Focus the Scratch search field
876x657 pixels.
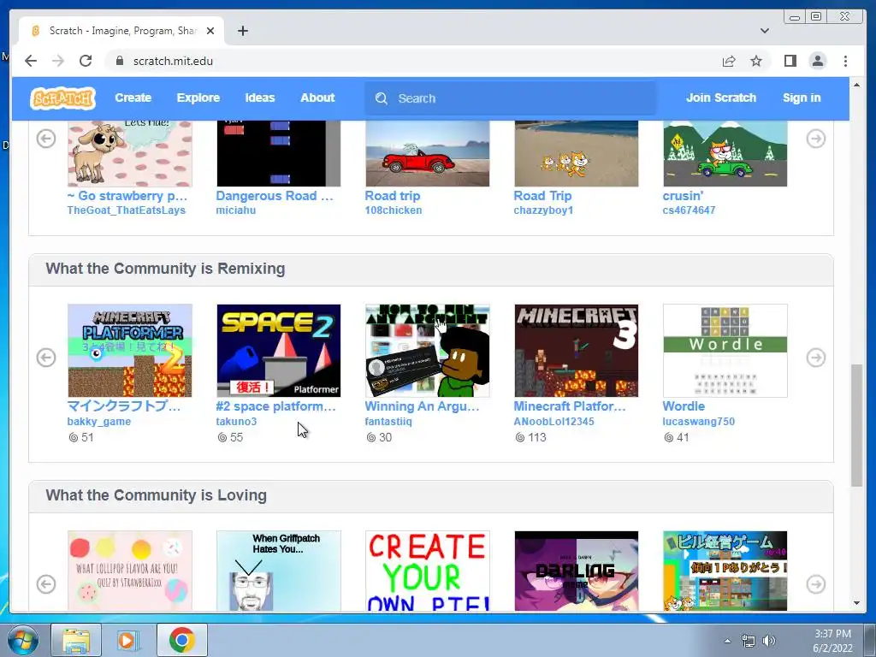(x=510, y=98)
